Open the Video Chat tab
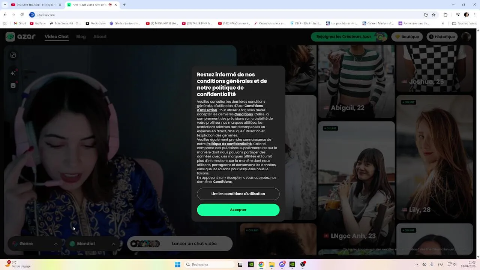 point(57,36)
